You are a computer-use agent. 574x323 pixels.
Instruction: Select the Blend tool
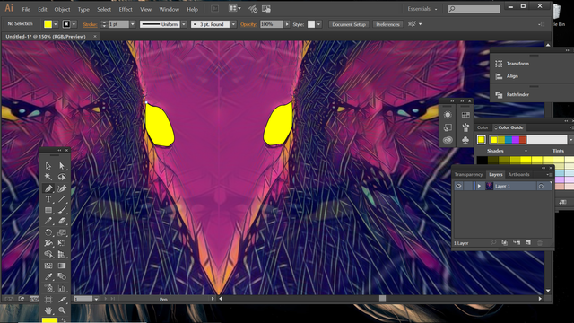(x=62, y=277)
